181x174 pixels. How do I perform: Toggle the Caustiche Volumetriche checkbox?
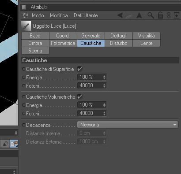coord(79,96)
